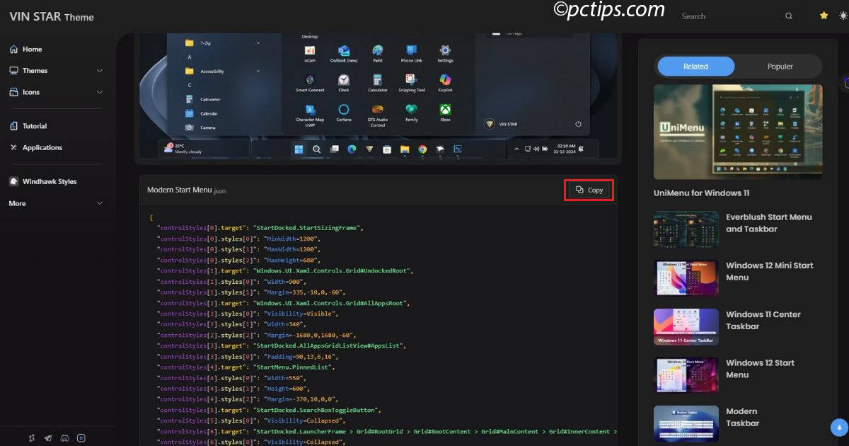The image size is (849, 446).
Task: Click the blue circular floating button at the bottom right
Action: [x=838, y=428]
